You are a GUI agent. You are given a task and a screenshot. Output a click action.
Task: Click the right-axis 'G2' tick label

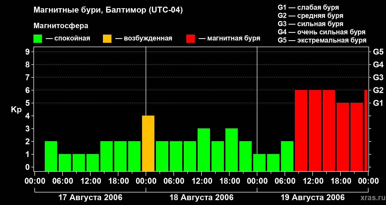pyautogui.click(x=378, y=90)
